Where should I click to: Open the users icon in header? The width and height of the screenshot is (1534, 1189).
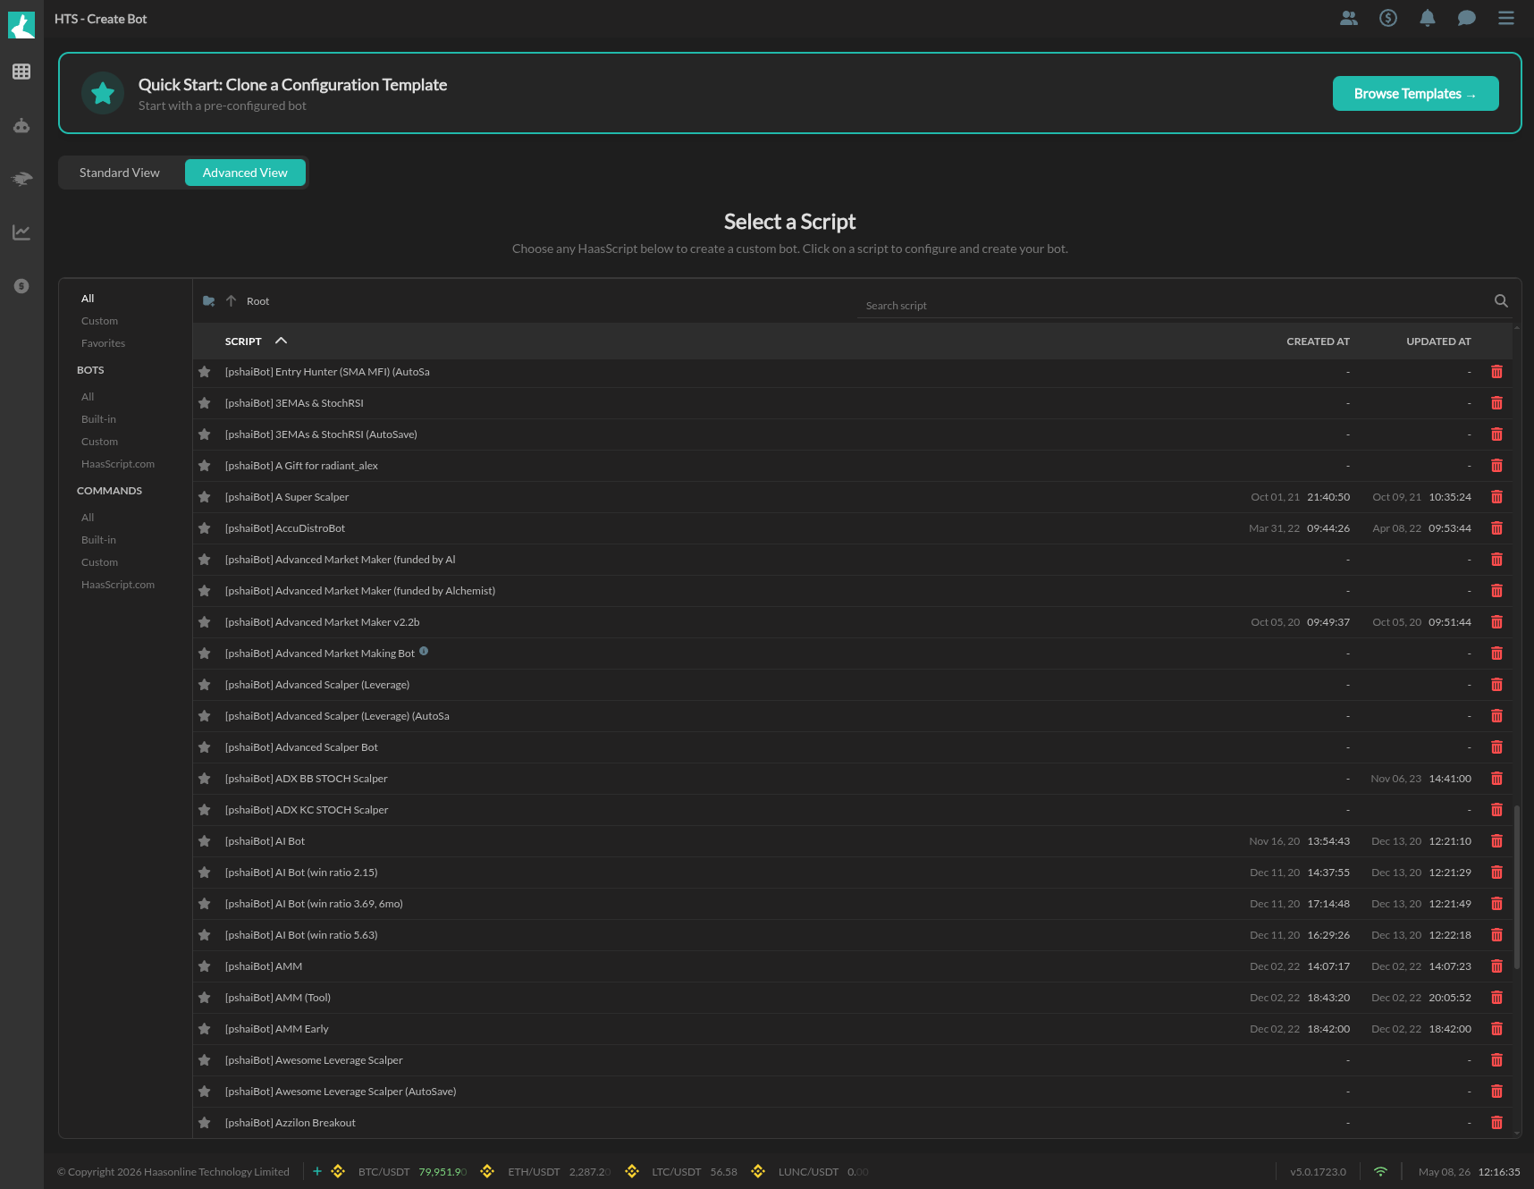pos(1348,18)
